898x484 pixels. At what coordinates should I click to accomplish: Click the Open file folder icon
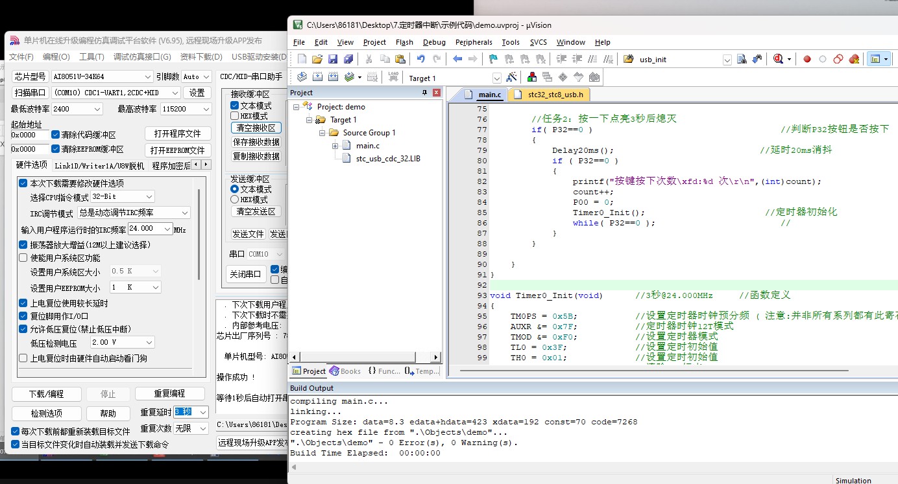pyautogui.click(x=317, y=59)
